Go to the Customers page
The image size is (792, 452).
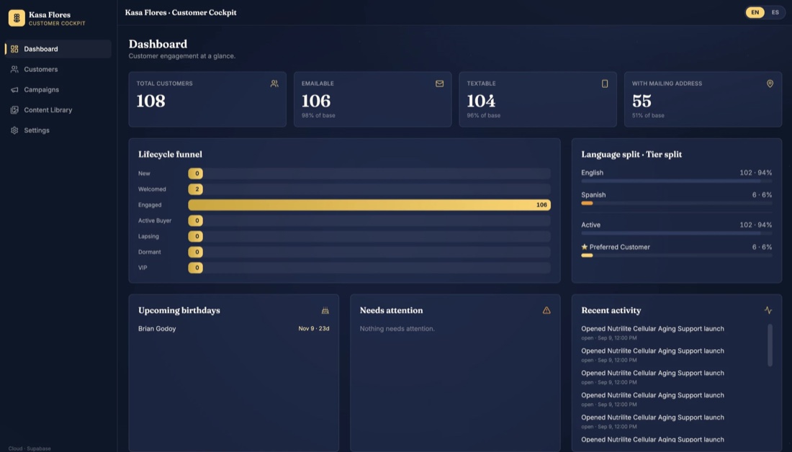click(x=58, y=69)
